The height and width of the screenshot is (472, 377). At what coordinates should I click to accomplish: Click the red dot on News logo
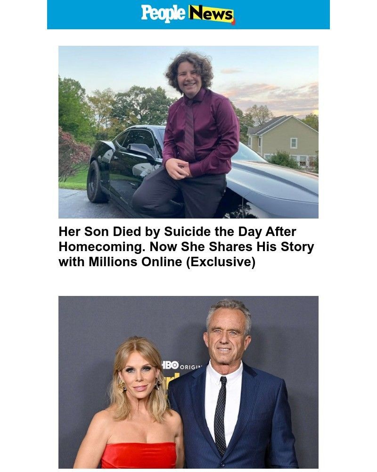click(x=234, y=21)
